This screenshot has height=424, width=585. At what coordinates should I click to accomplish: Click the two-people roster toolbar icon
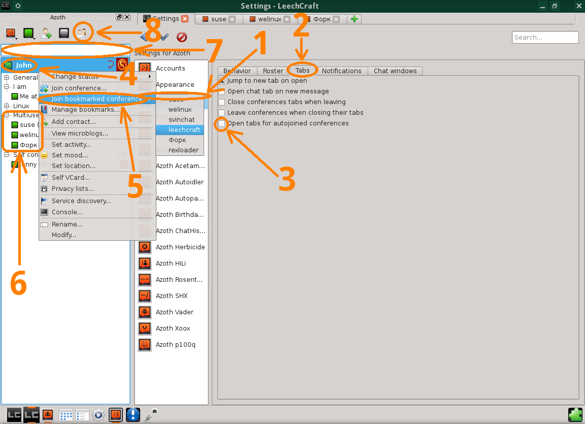[x=82, y=33]
